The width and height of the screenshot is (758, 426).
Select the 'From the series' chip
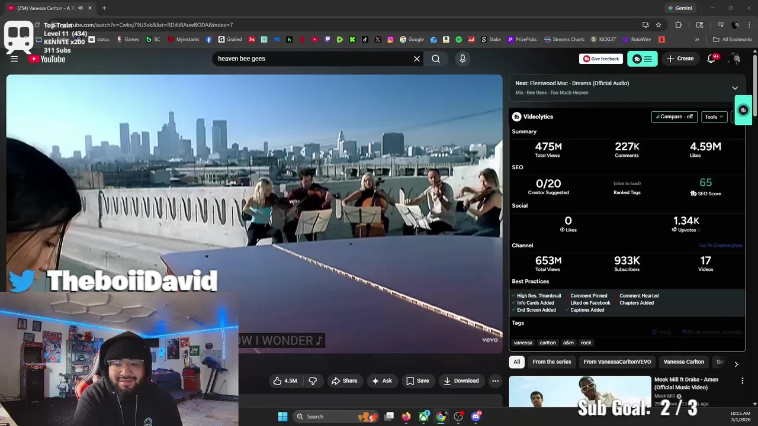[x=551, y=362]
